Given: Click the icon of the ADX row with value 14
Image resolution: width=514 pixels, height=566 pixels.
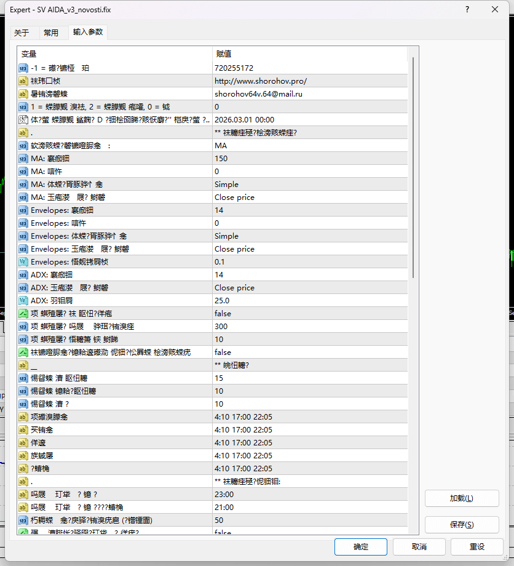Looking at the screenshot, I should pyautogui.click(x=23, y=275).
